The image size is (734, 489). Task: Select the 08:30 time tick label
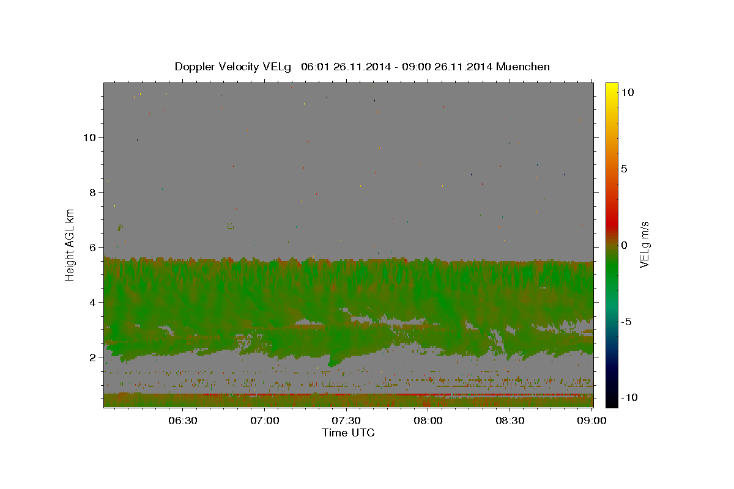tap(510, 421)
